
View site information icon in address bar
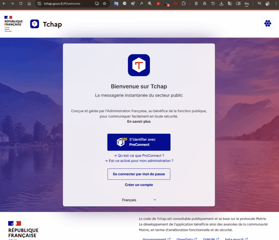pos(39,3)
